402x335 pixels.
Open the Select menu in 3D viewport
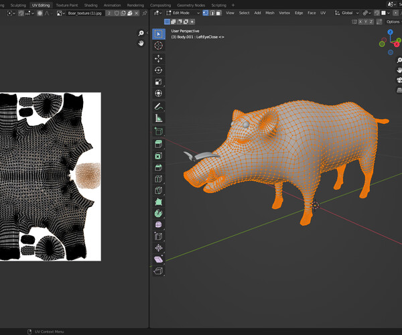tap(244, 13)
